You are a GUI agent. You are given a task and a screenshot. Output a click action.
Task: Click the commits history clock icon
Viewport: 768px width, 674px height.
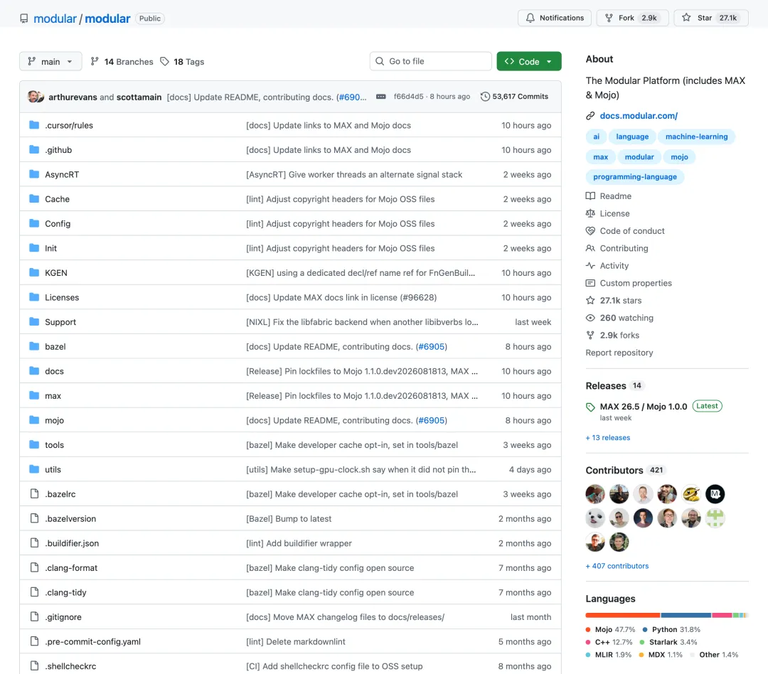tap(485, 97)
